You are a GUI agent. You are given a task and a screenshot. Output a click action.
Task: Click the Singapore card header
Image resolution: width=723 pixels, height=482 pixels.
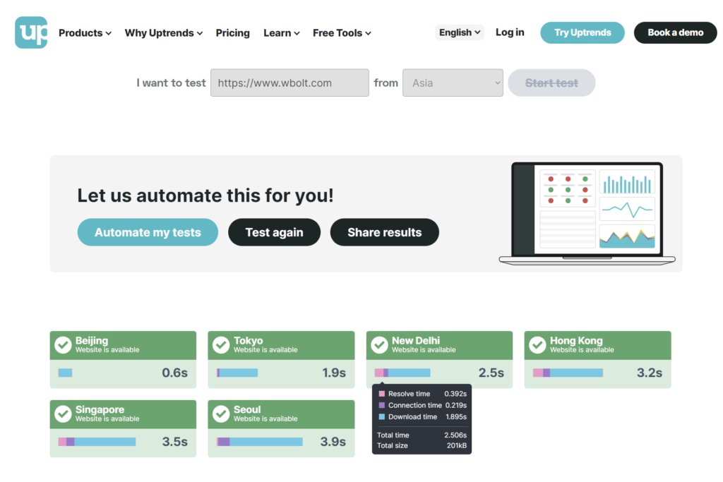coord(123,414)
